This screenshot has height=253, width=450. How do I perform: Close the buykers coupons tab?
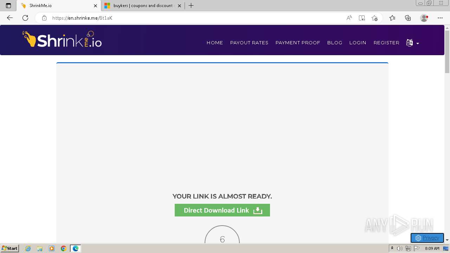click(x=179, y=6)
